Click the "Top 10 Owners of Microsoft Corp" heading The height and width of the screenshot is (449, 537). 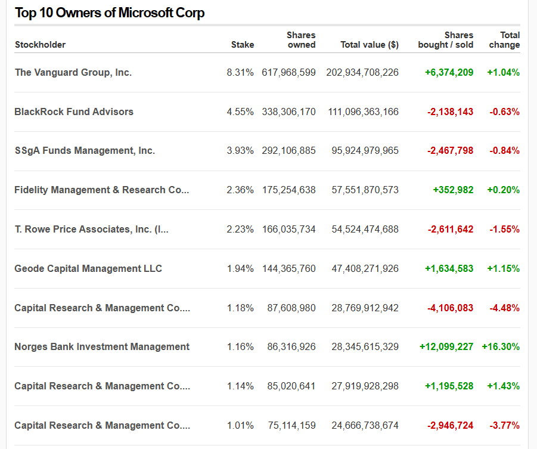pyautogui.click(x=110, y=13)
